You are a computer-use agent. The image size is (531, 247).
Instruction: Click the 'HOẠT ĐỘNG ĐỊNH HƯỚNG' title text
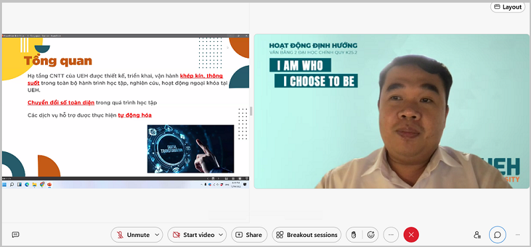pos(313,45)
